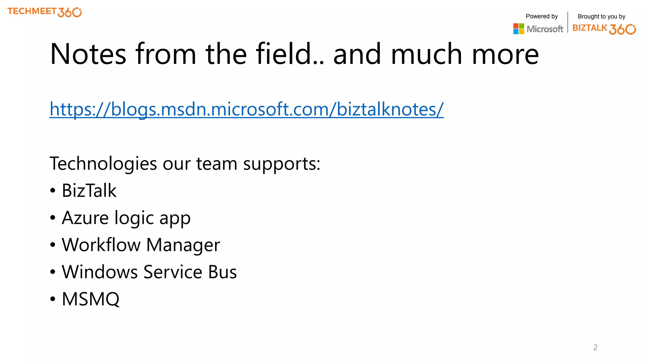
Task: Click the 'Brought to you by' label
Action: [602, 16]
